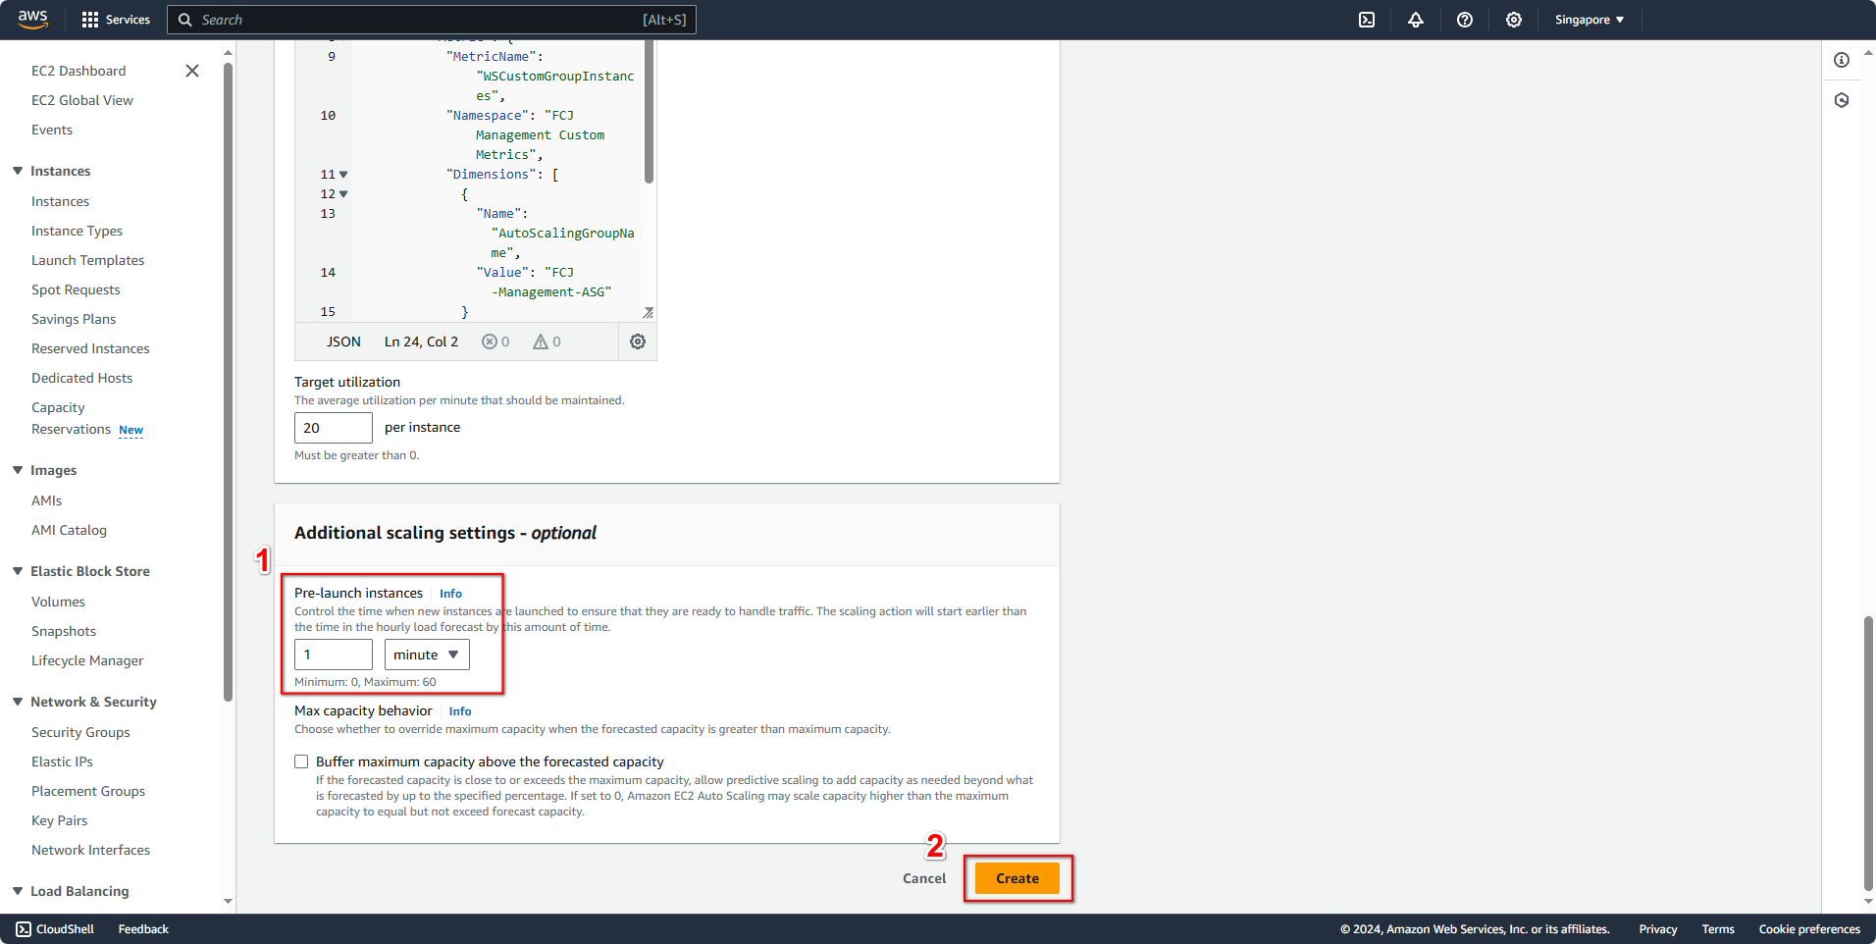This screenshot has width=1876, height=944.
Task: Click the AWS logo
Action: point(32,20)
